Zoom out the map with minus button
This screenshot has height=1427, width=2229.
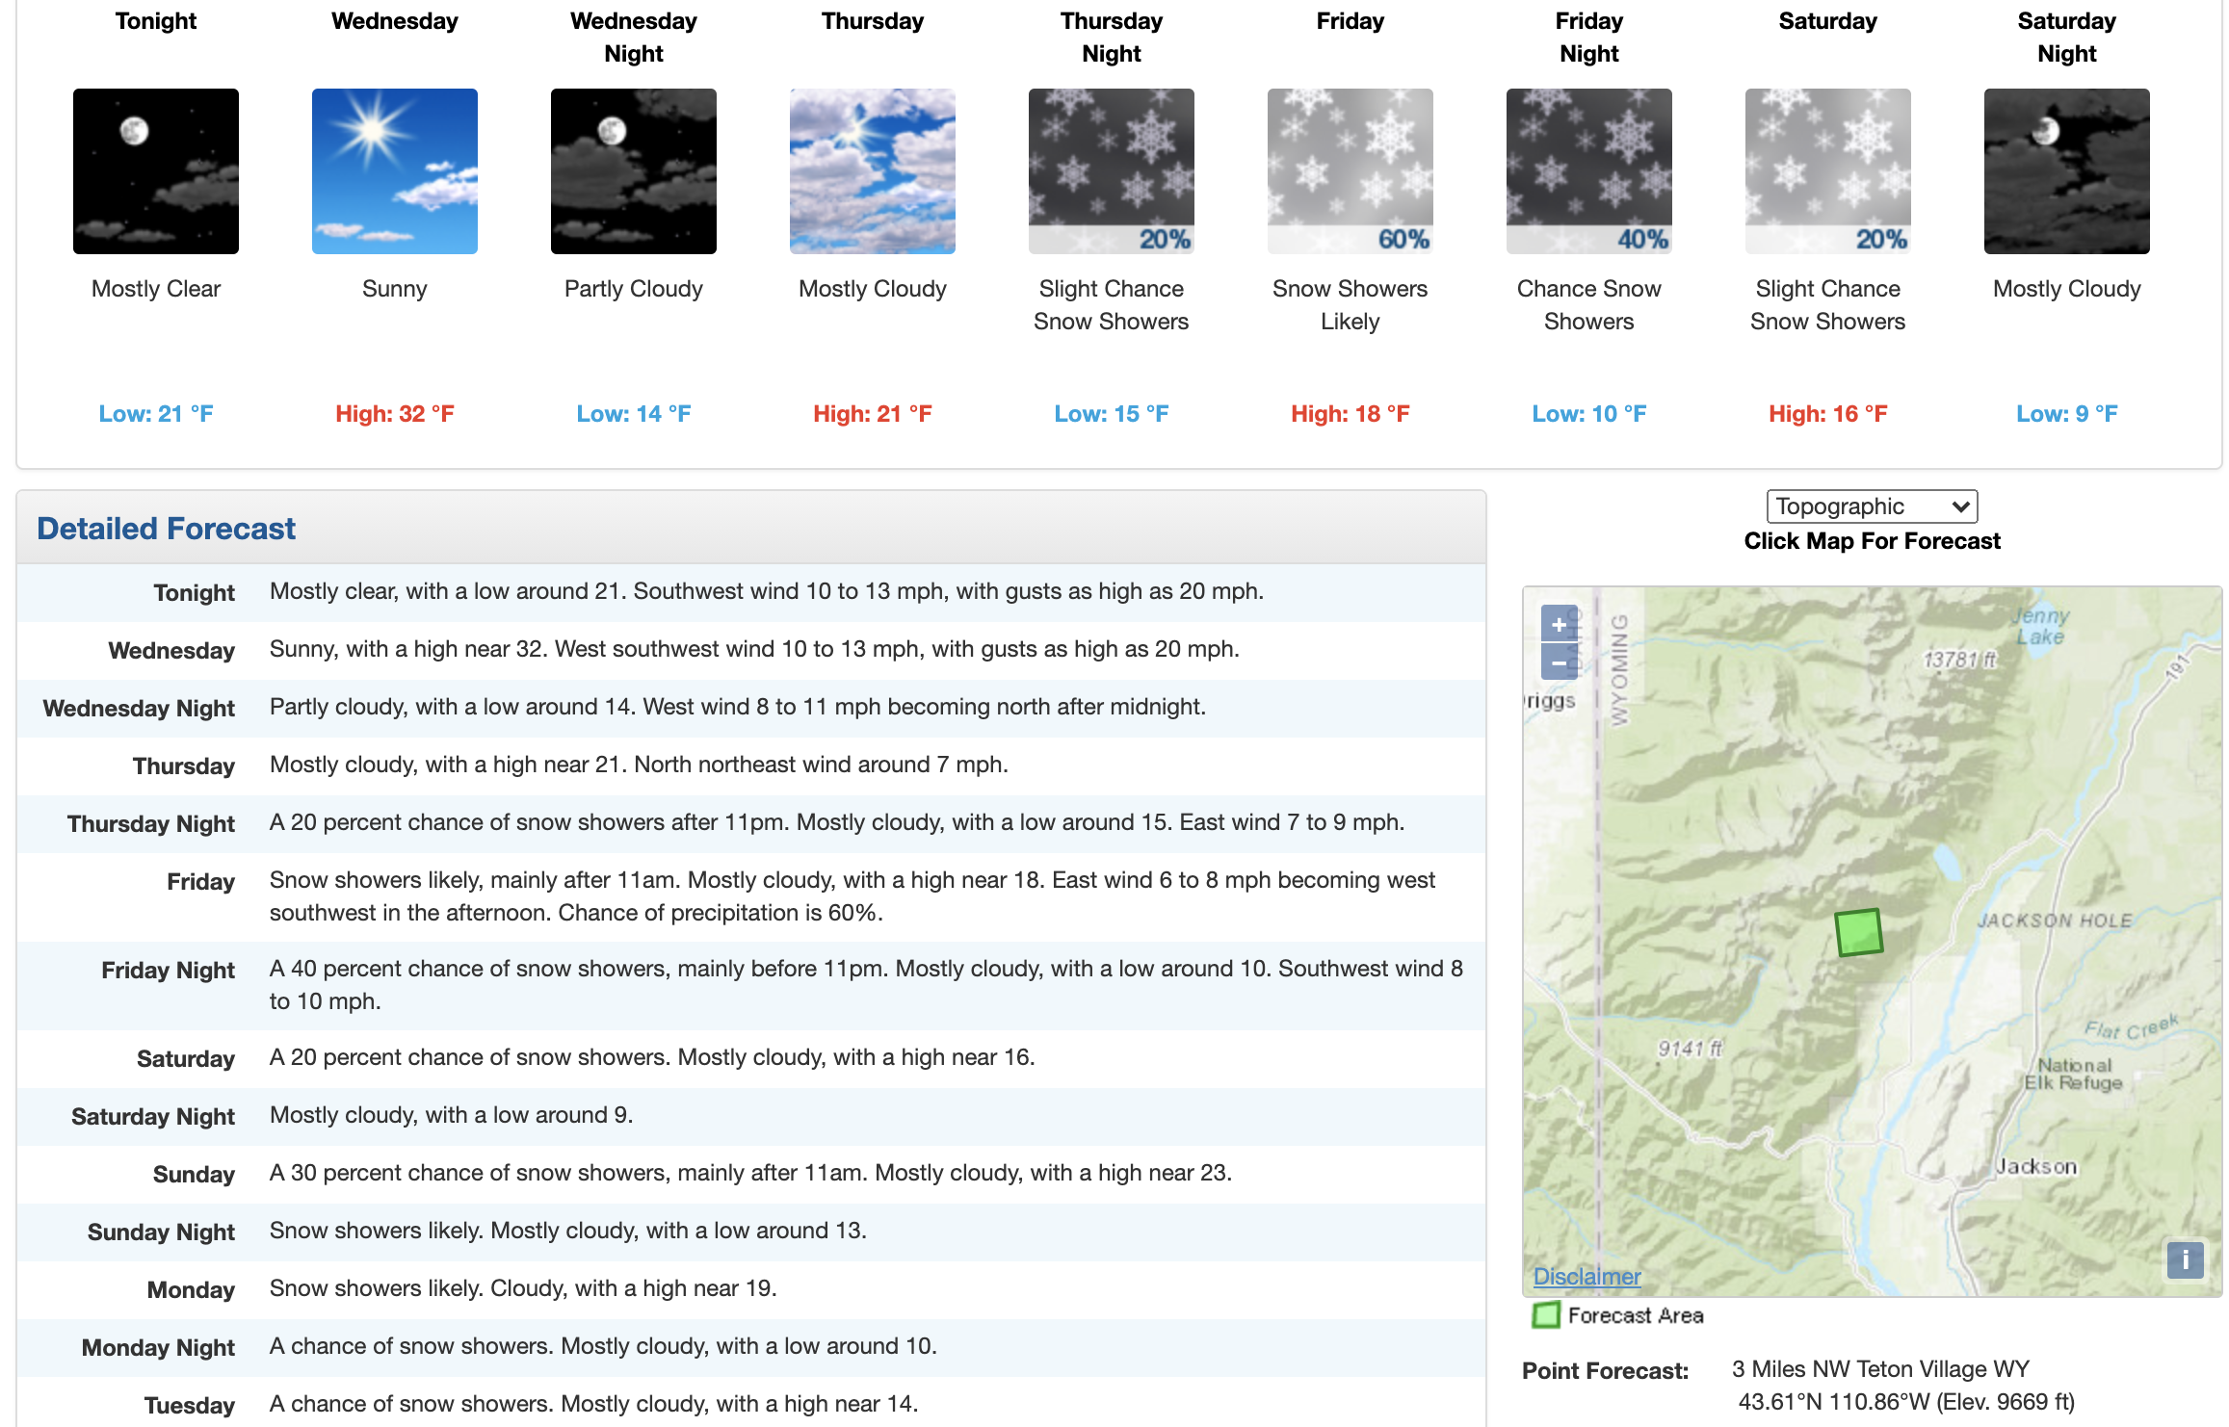pyautogui.click(x=1560, y=662)
